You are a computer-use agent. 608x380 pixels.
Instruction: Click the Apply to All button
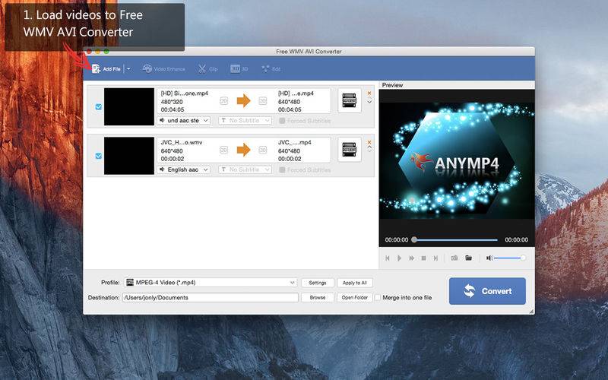click(x=353, y=283)
